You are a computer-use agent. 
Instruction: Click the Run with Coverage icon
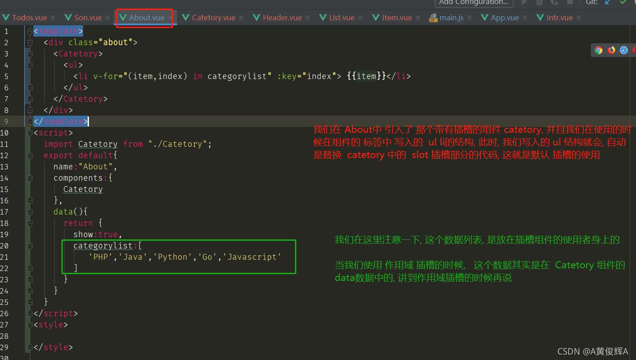[554, 2]
